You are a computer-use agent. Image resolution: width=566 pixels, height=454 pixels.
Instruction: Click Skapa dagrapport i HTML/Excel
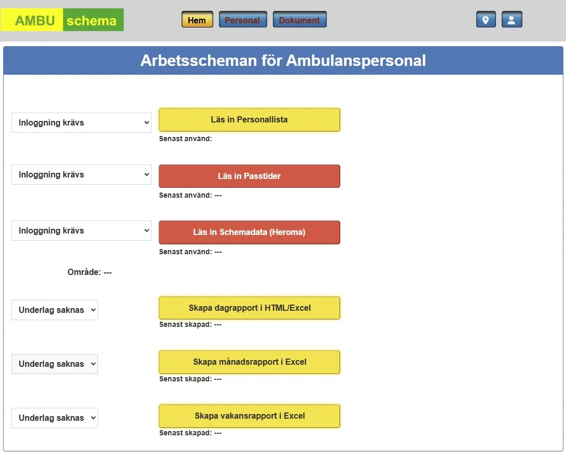pyautogui.click(x=249, y=308)
